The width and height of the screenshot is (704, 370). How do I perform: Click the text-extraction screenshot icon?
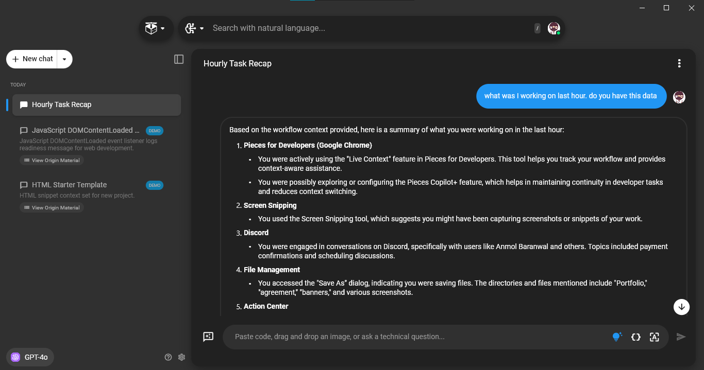point(655,337)
